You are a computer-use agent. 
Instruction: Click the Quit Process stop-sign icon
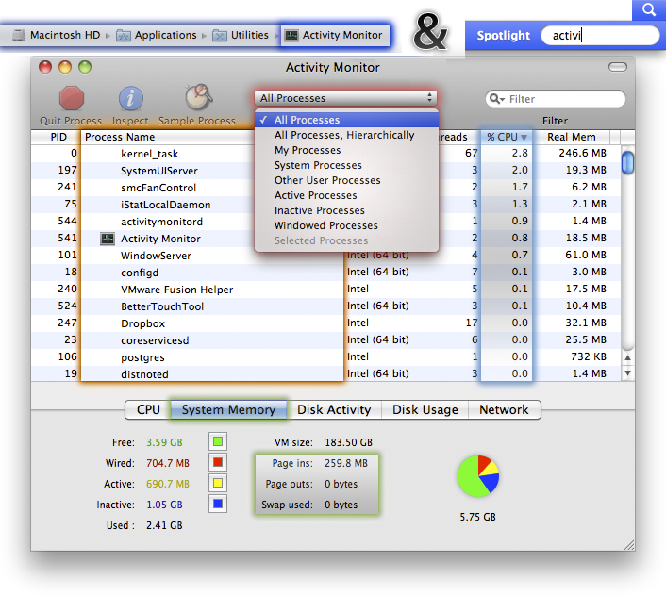(72, 98)
